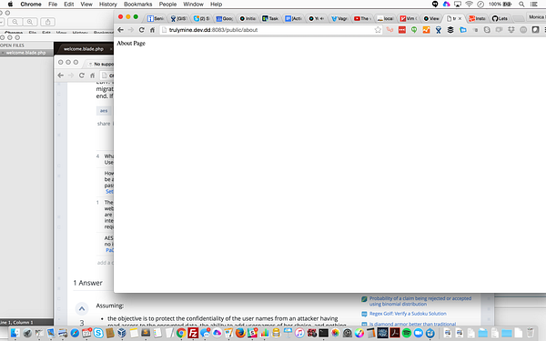Open the Edit menu

68,5
